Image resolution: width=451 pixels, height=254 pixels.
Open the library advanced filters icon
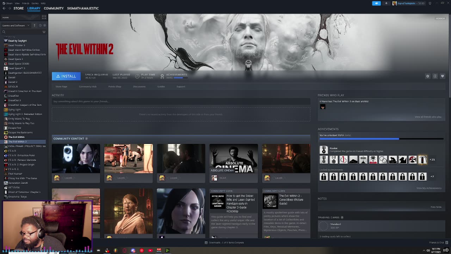point(44,32)
